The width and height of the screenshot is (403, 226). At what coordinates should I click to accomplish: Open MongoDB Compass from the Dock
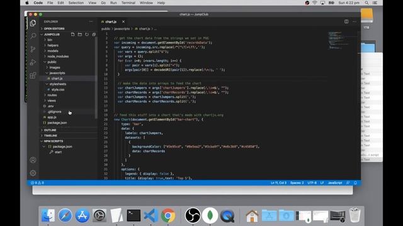[210, 215]
